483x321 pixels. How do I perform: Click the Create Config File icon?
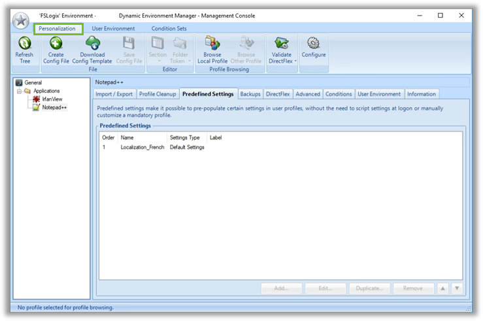(x=56, y=44)
